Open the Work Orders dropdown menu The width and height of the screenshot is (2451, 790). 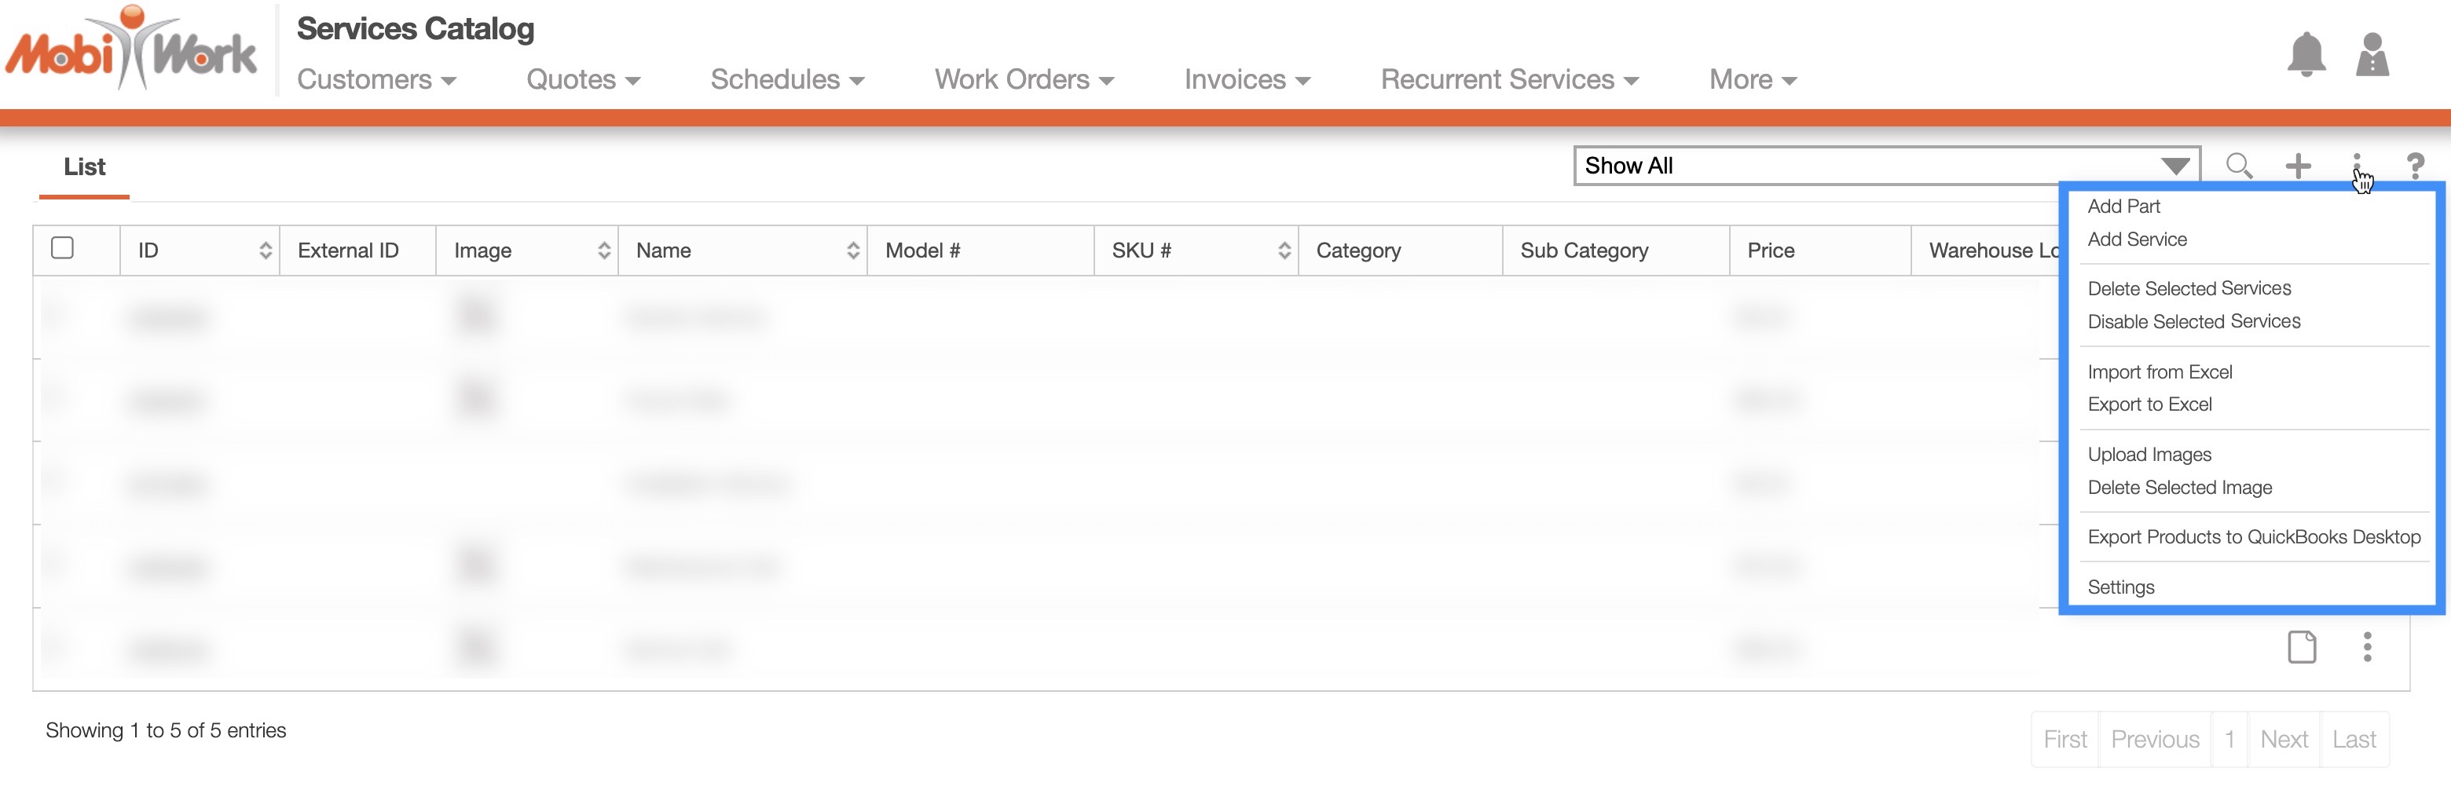pyautogui.click(x=1023, y=80)
